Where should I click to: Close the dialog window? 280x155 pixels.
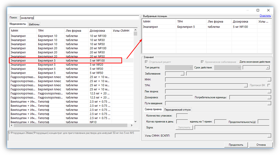click(x=268, y=10)
